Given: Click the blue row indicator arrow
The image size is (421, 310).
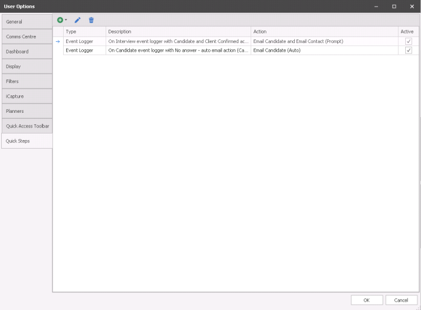Looking at the screenshot, I should (x=58, y=41).
